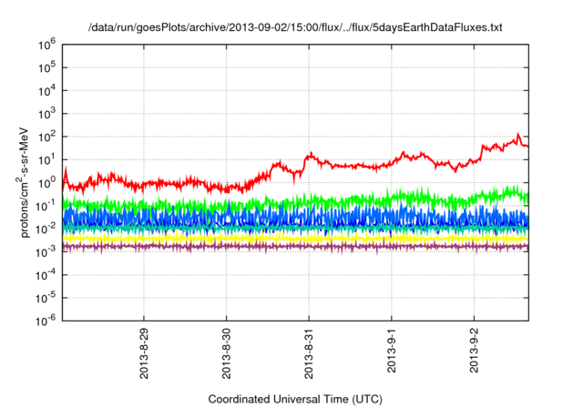The image size is (583, 408).
Task: Click the 10^5 y-axis tick label
Action: click(47, 68)
